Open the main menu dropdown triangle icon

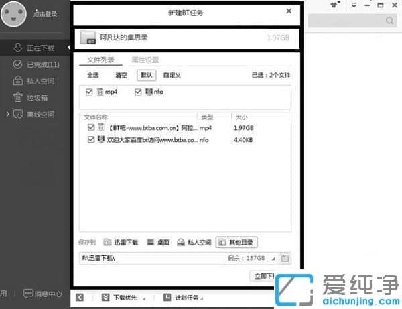(x=354, y=5)
